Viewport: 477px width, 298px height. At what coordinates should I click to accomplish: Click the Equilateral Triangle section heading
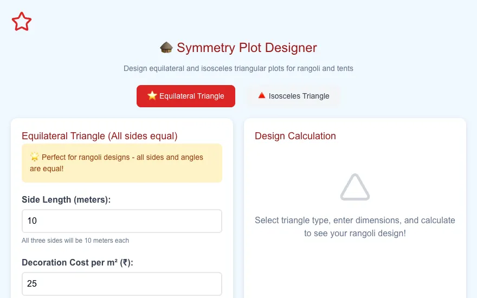point(100,136)
